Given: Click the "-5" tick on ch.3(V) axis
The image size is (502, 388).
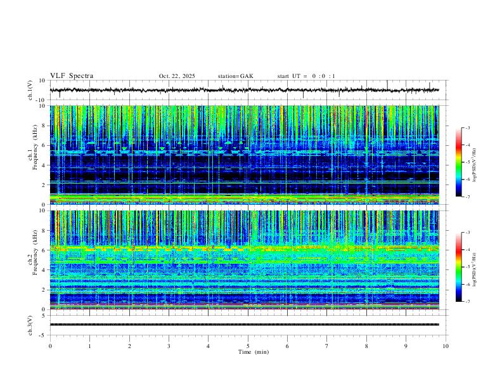Looking at the screenshot, I should [x=43, y=335].
